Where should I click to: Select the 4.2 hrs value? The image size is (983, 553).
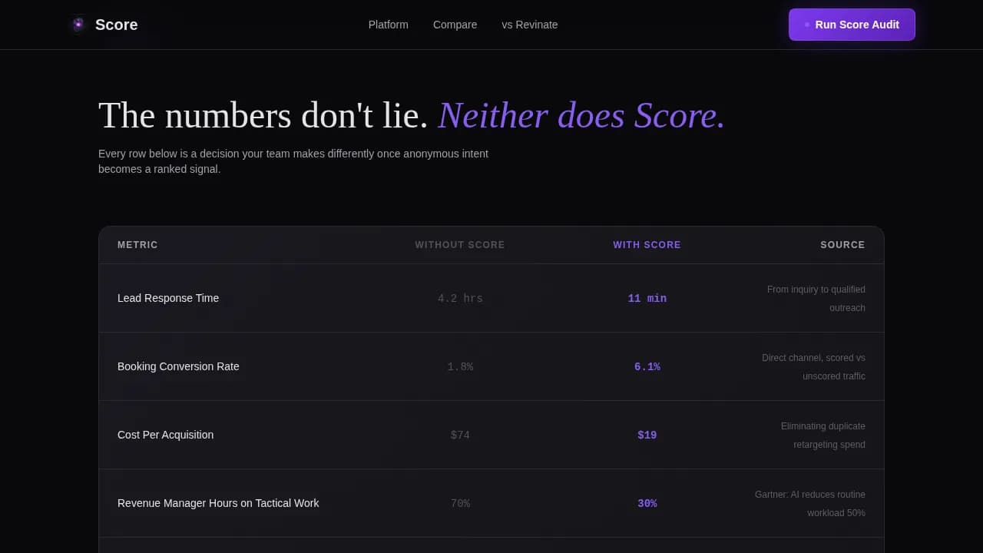[460, 299]
